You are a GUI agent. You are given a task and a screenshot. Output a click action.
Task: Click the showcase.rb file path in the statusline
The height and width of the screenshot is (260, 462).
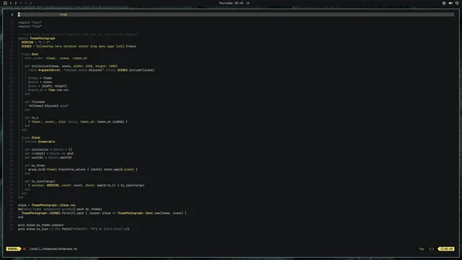coord(53,248)
